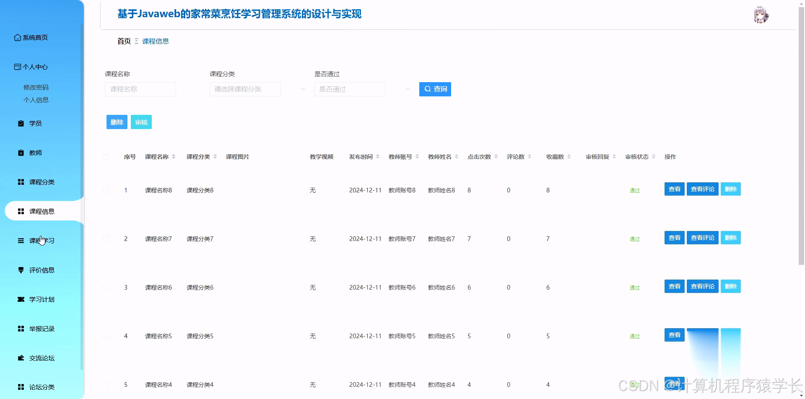The width and height of the screenshot is (805, 399).
Task: Click the 教师 icon in the sidebar
Action: tap(20, 153)
